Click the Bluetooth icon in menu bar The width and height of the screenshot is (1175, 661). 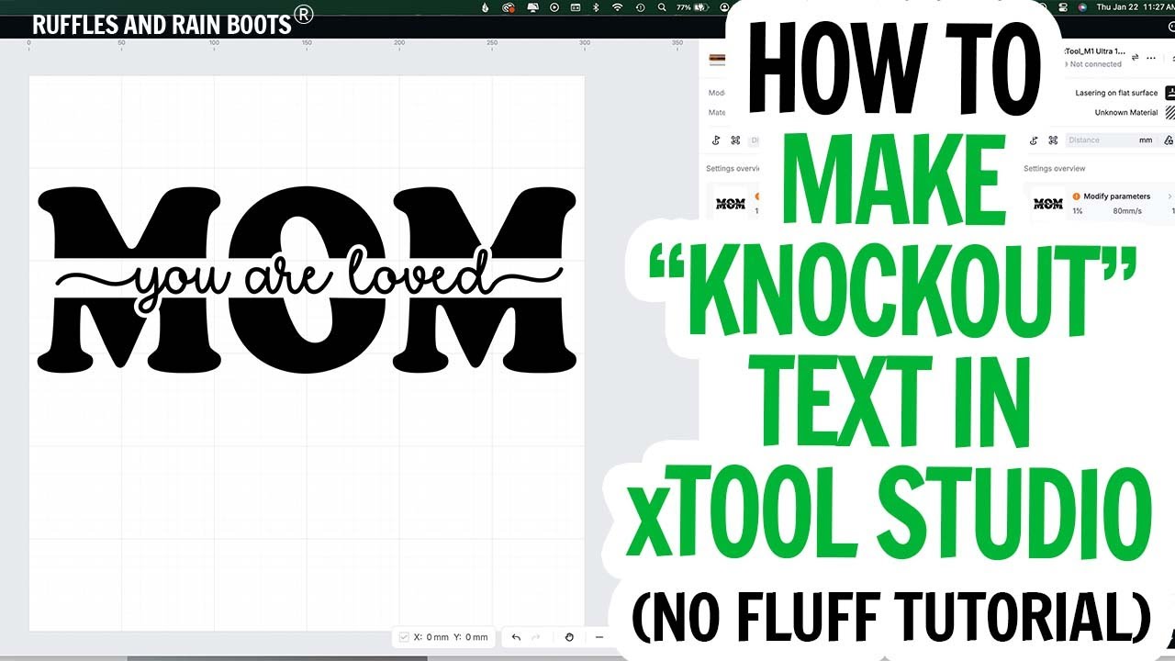tap(596, 7)
